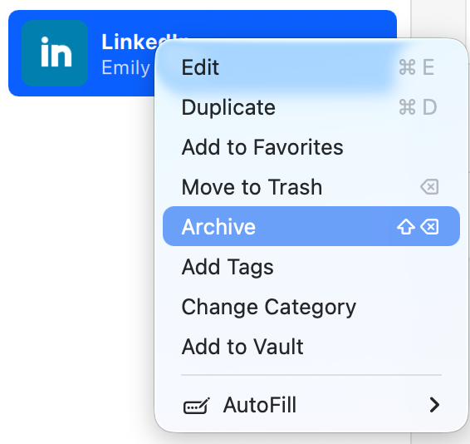Open the AutoFill menu entry
This screenshot has width=470, height=444.
pos(311,405)
